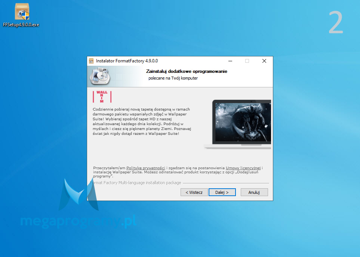Close the FormatFactory installer window
Screen dimensions: 360x257
[264, 61]
